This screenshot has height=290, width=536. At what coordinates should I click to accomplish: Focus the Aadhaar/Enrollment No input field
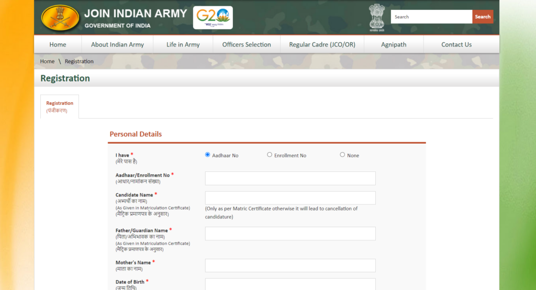click(x=290, y=178)
